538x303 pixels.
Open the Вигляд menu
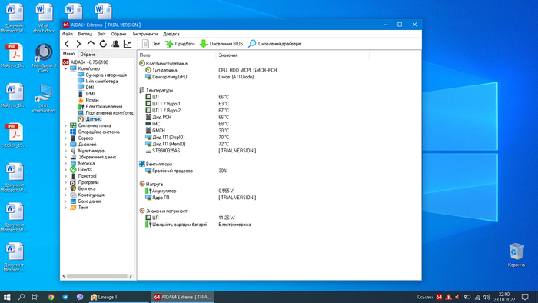[x=85, y=34]
